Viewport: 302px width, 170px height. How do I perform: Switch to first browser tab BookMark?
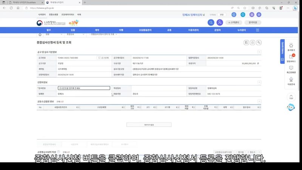(26, 3)
